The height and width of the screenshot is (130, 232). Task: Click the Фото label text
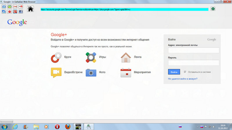pyautogui.click(x=102, y=72)
